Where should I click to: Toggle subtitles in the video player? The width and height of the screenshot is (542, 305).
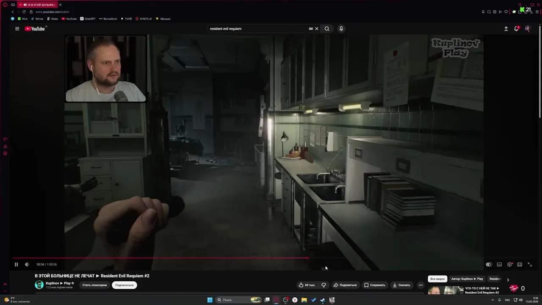click(x=499, y=264)
